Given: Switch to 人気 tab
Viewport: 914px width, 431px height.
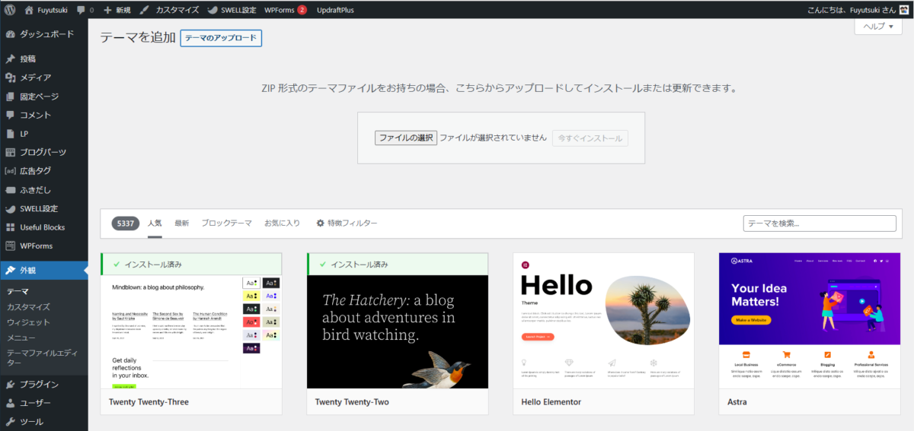Looking at the screenshot, I should click(155, 223).
